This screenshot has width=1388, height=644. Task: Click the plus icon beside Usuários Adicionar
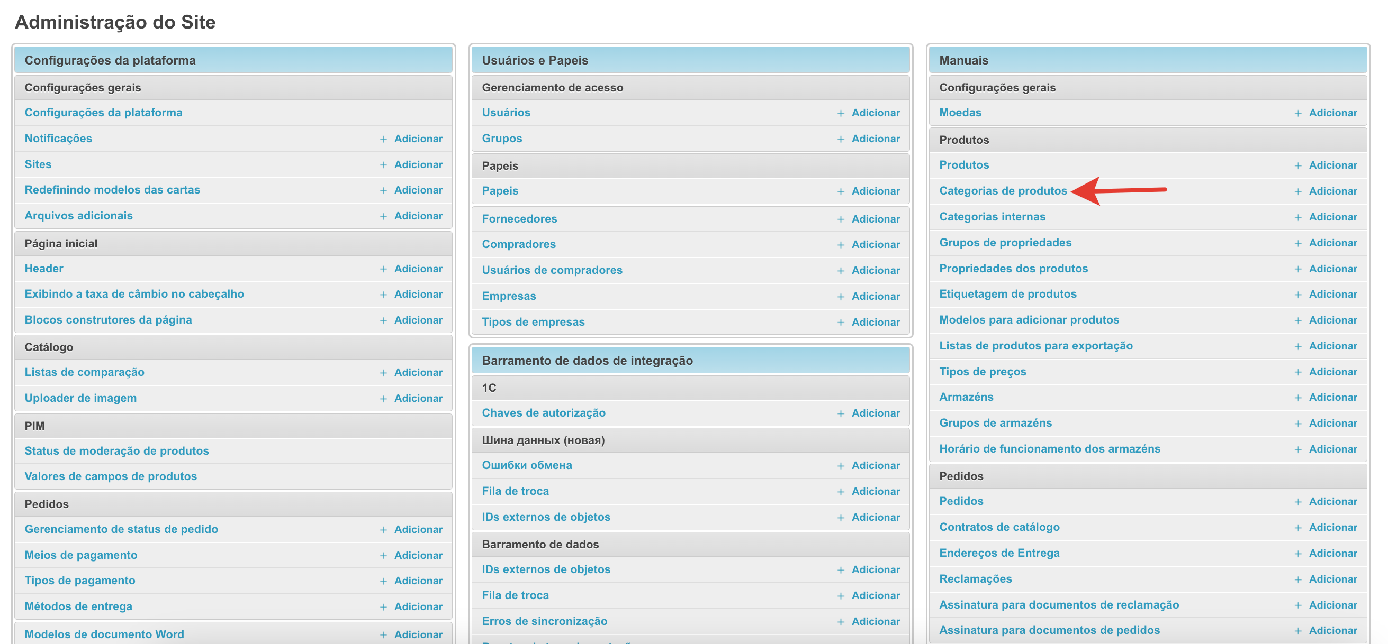(841, 114)
